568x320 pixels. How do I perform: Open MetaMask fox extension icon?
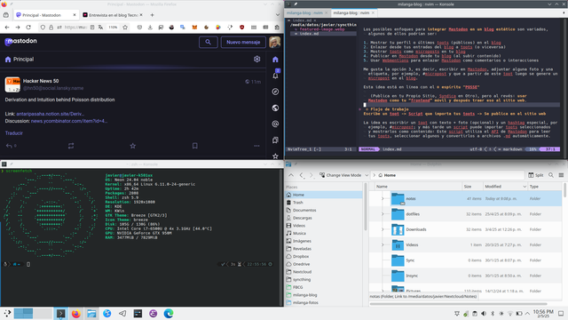pos(194,28)
